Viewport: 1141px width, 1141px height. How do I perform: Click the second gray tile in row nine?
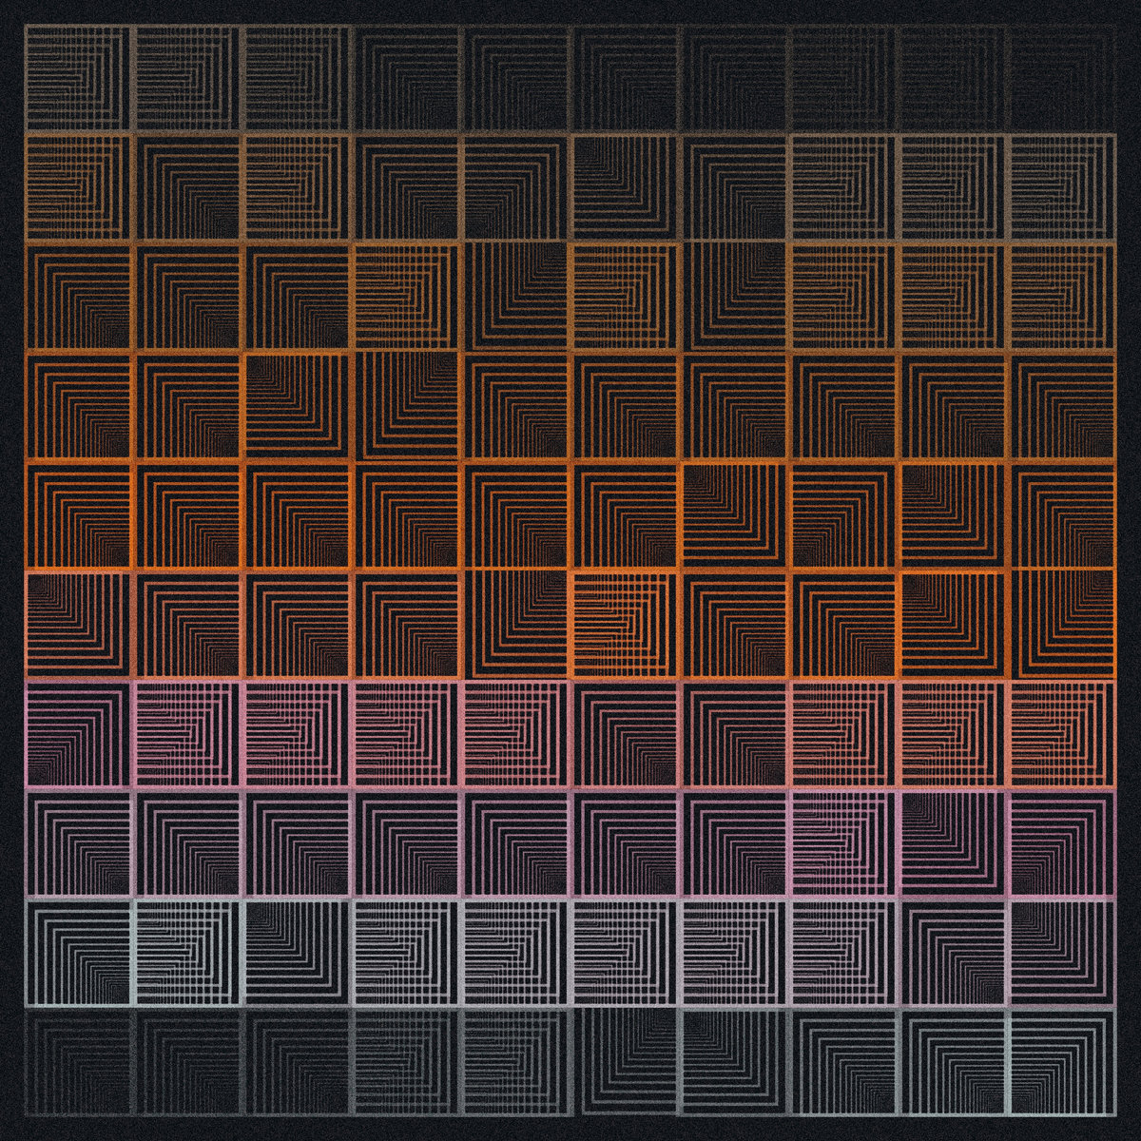coord(187,953)
